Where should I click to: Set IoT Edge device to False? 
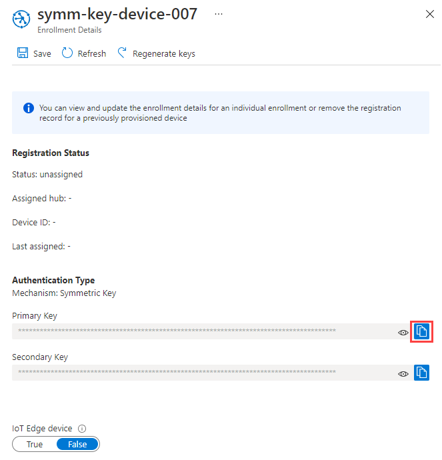click(77, 444)
